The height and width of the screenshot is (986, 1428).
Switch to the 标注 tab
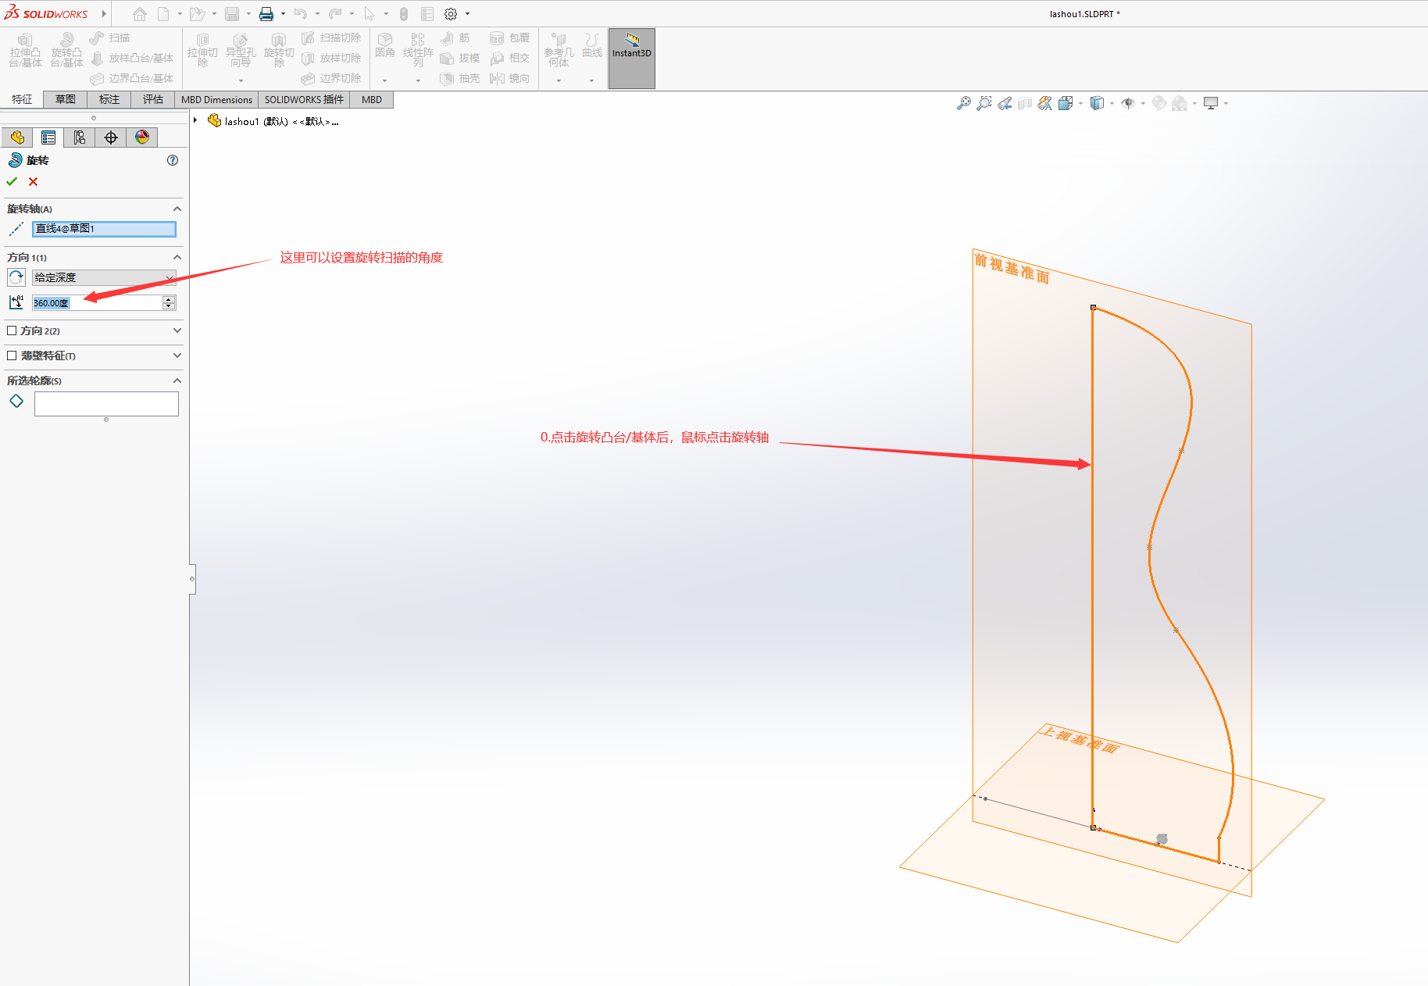109,99
